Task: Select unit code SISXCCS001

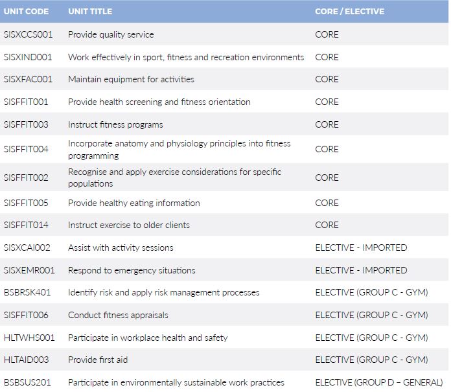Action: pyautogui.click(x=28, y=34)
